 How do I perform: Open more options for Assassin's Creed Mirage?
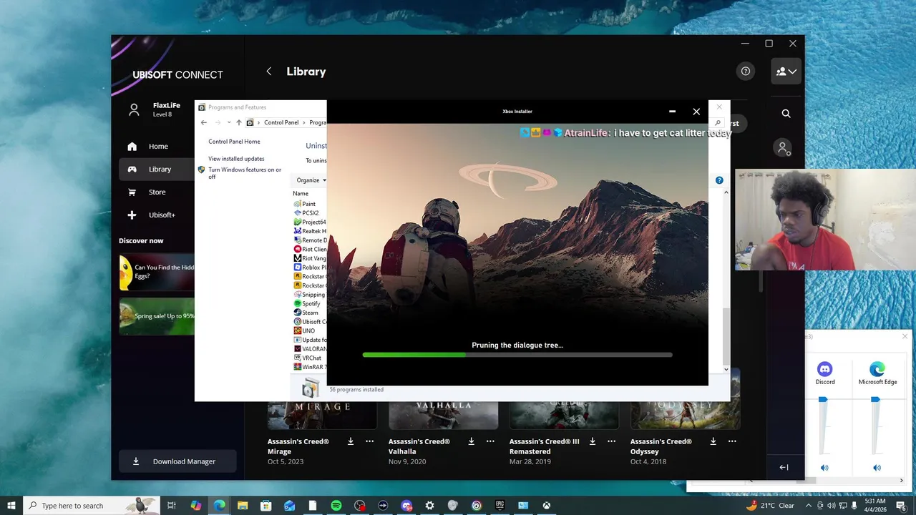point(369,441)
